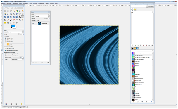Edit gradient icon below Kleurverlopen list
Screen dimensions: 178x109
(134, 102)
